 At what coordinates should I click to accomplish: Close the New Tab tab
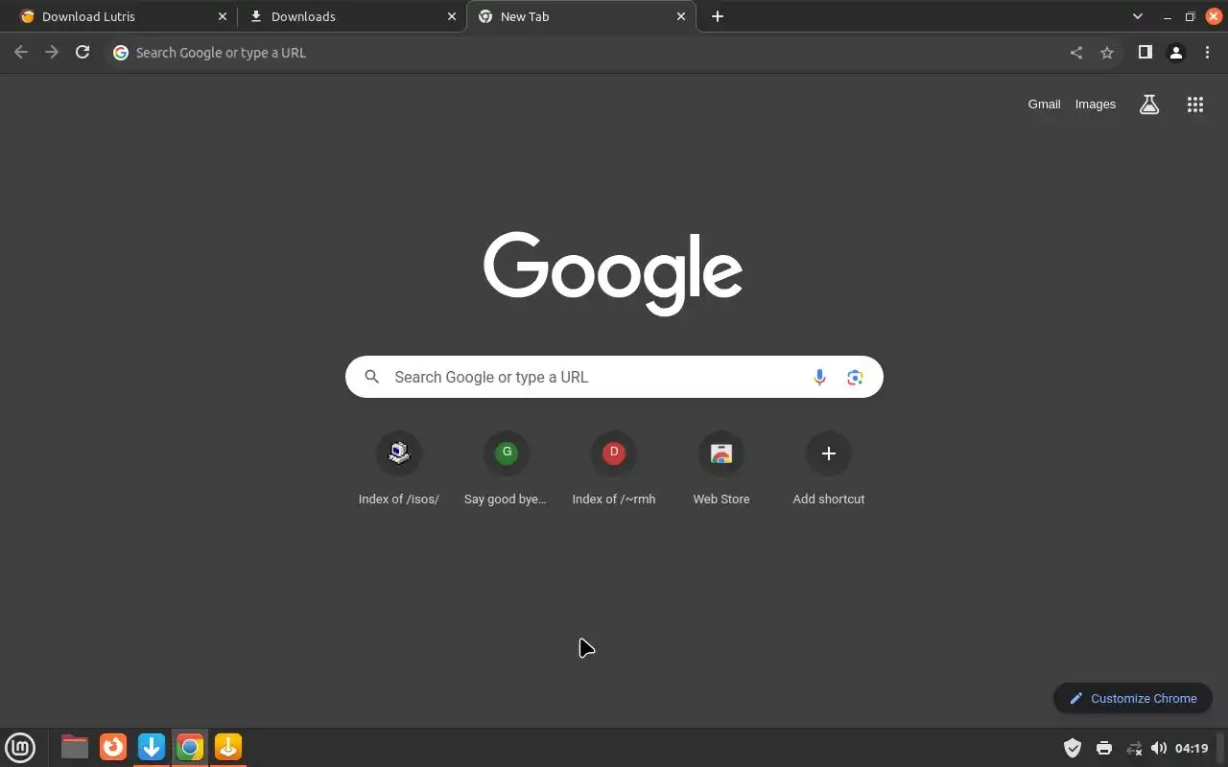[681, 16]
